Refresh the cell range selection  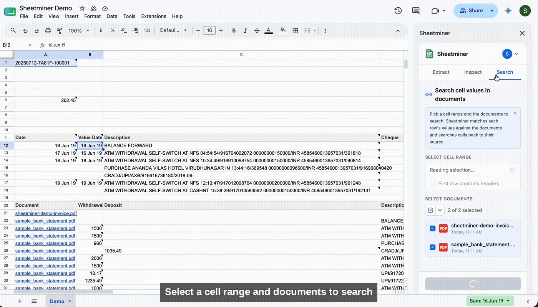tap(512, 170)
